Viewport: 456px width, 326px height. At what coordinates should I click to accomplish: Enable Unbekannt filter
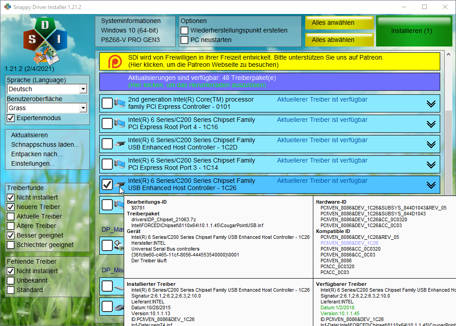click(11, 281)
